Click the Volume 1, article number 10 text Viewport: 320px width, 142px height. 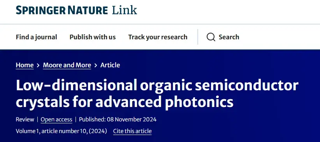click(62, 131)
